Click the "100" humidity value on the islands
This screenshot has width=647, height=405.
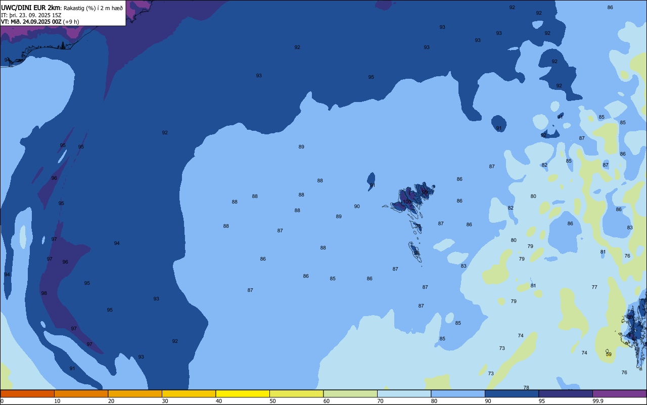click(x=407, y=202)
